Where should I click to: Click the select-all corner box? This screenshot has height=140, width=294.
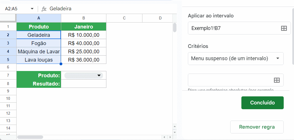pyautogui.click(x=8, y=18)
